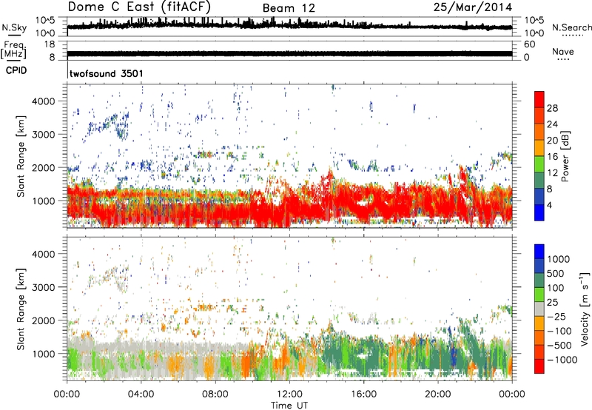The image size is (592, 410).
Task: Click the "Freq. [MHz]" axis label
Action: click(13, 50)
